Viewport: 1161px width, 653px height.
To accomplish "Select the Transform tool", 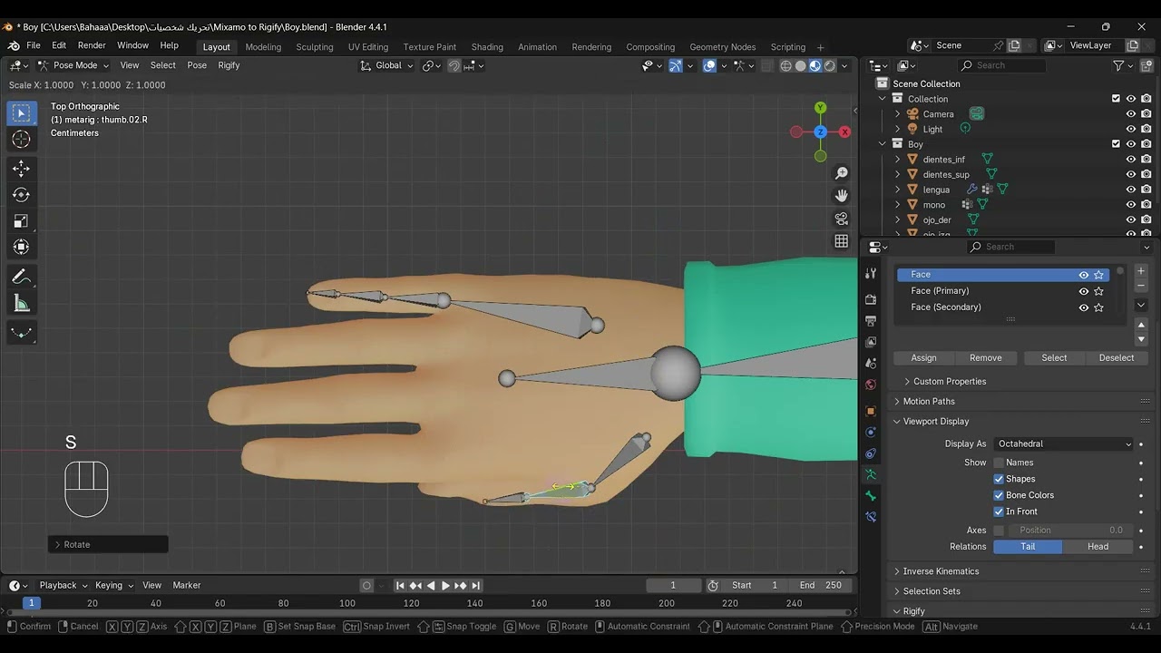I will [21, 247].
